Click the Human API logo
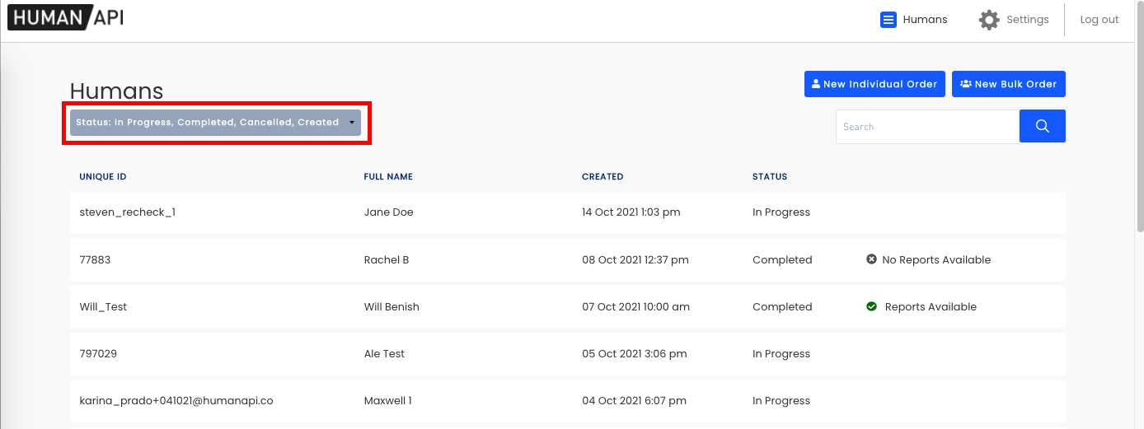 (x=66, y=16)
